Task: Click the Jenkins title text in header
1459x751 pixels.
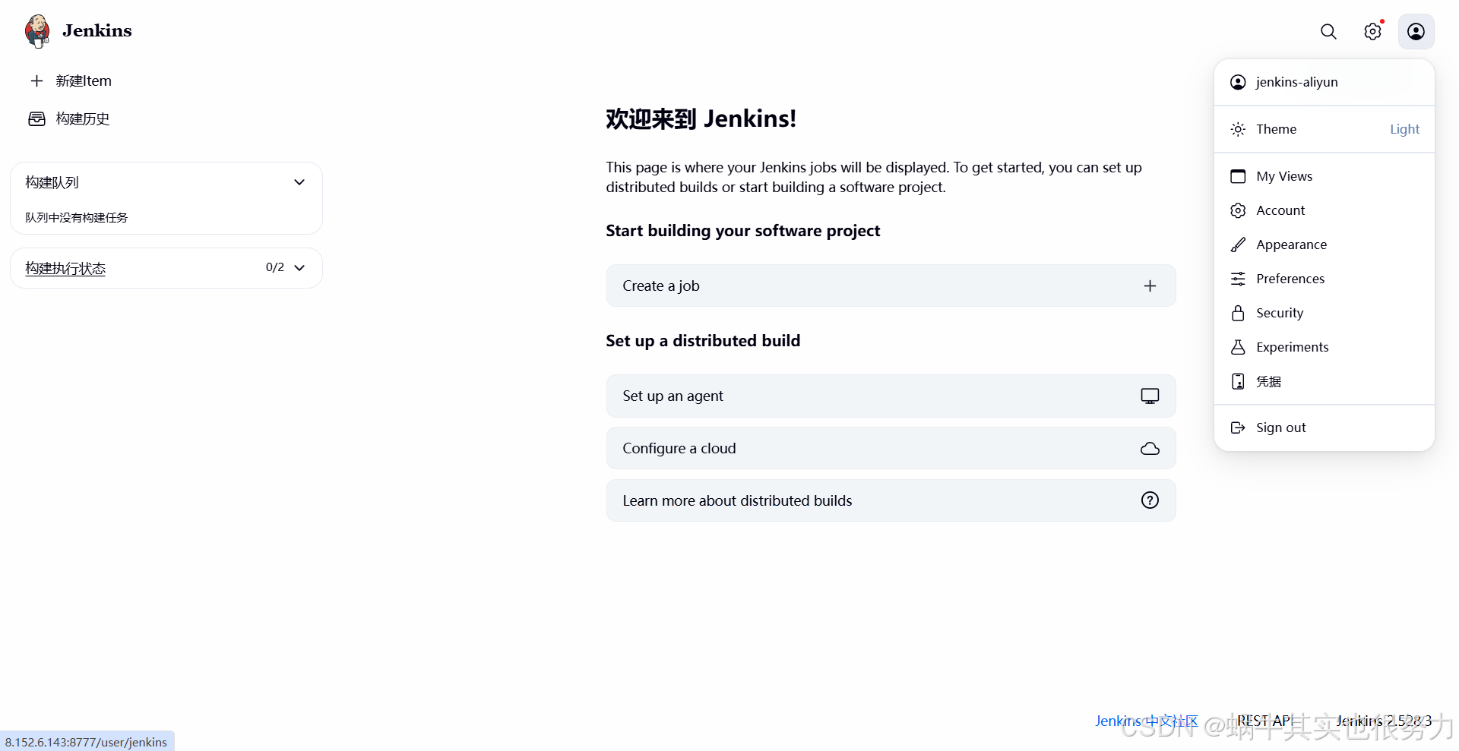Action: (x=97, y=30)
